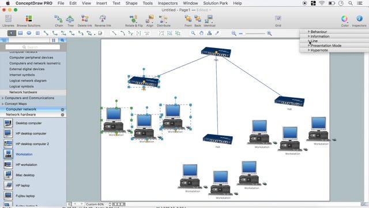This screenshot has height=208, width=369.
Task: Open the Distribute tool
Action: (x=163, y=21)
